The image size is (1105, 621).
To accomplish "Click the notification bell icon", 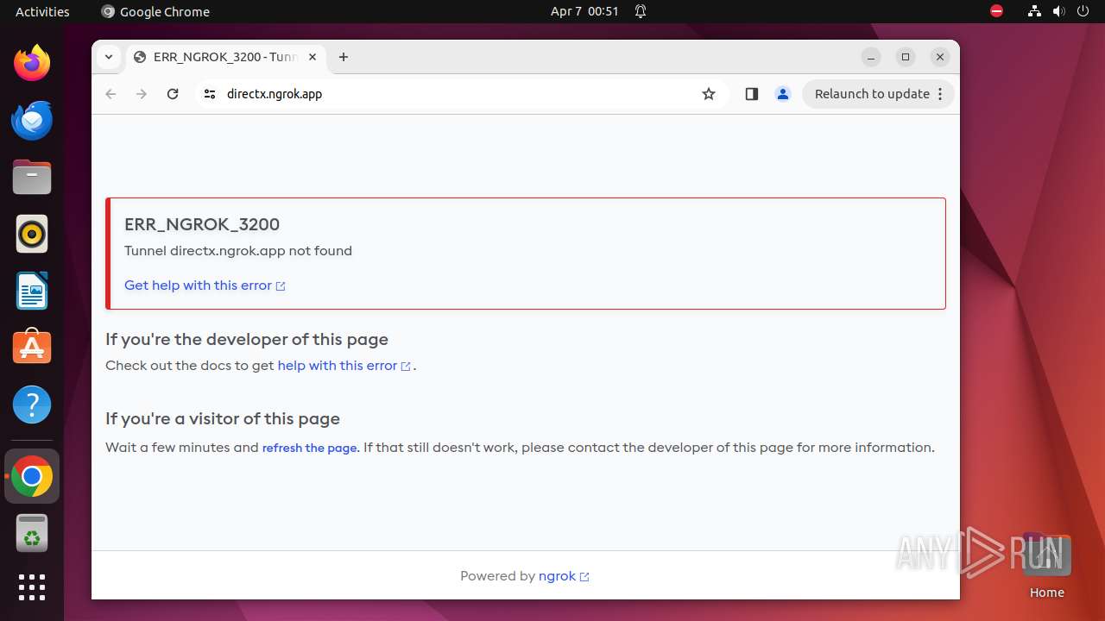I will (x=641, y=11).
